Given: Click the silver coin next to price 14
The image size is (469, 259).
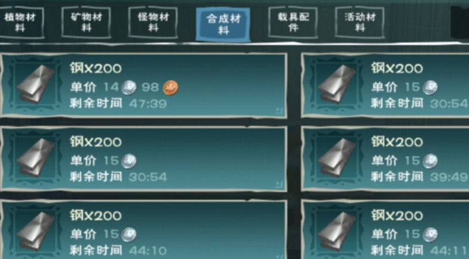Looking at the screenshot, I should [x=129, y=88].
